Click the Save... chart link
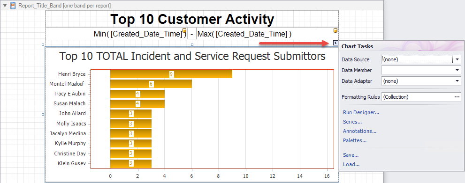 pos(351,155)
